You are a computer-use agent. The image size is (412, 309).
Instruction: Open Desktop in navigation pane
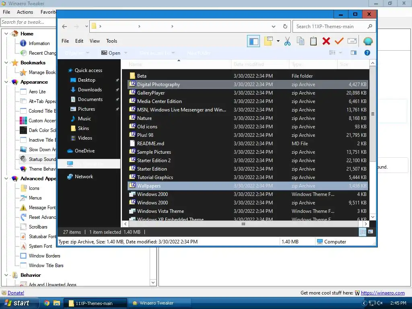pos(87,80)
